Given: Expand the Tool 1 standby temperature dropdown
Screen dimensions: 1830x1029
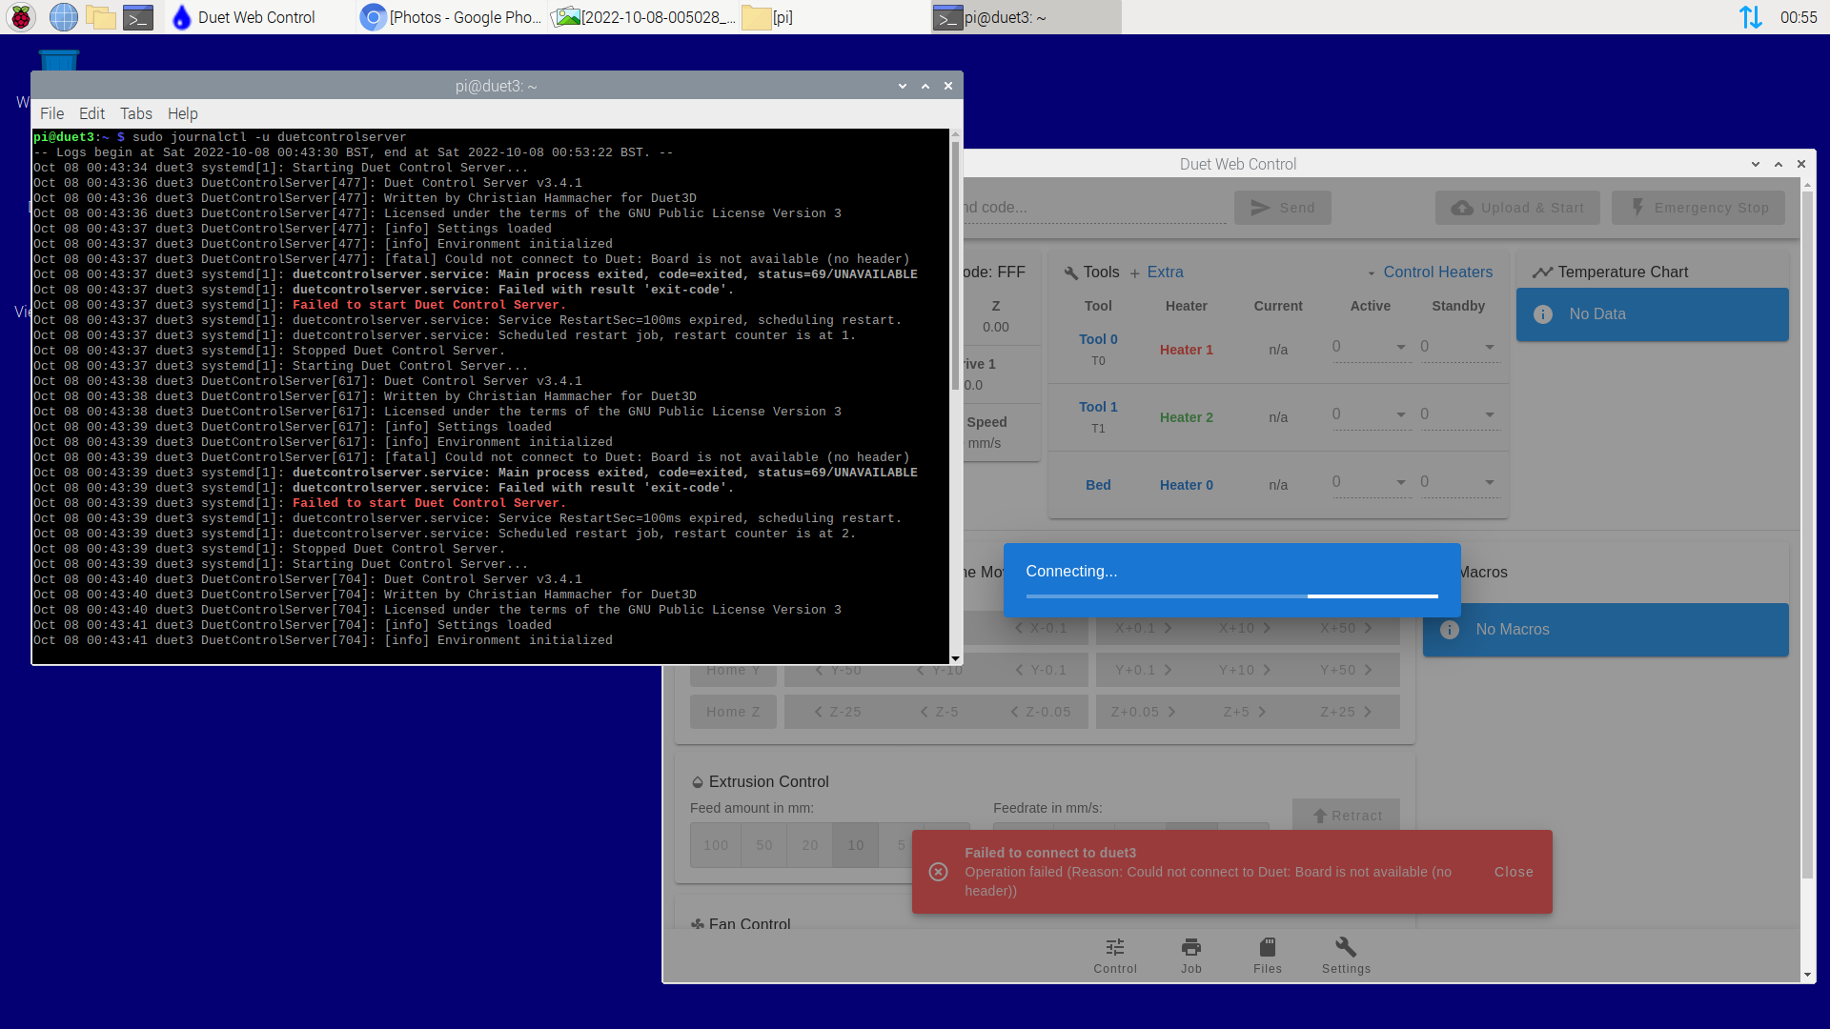Looking at the screenshot, I should 1489,414.
